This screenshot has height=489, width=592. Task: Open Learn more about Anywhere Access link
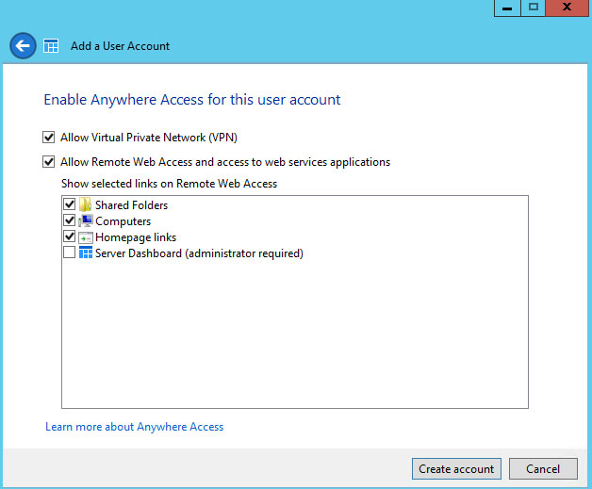coord(135,427)
